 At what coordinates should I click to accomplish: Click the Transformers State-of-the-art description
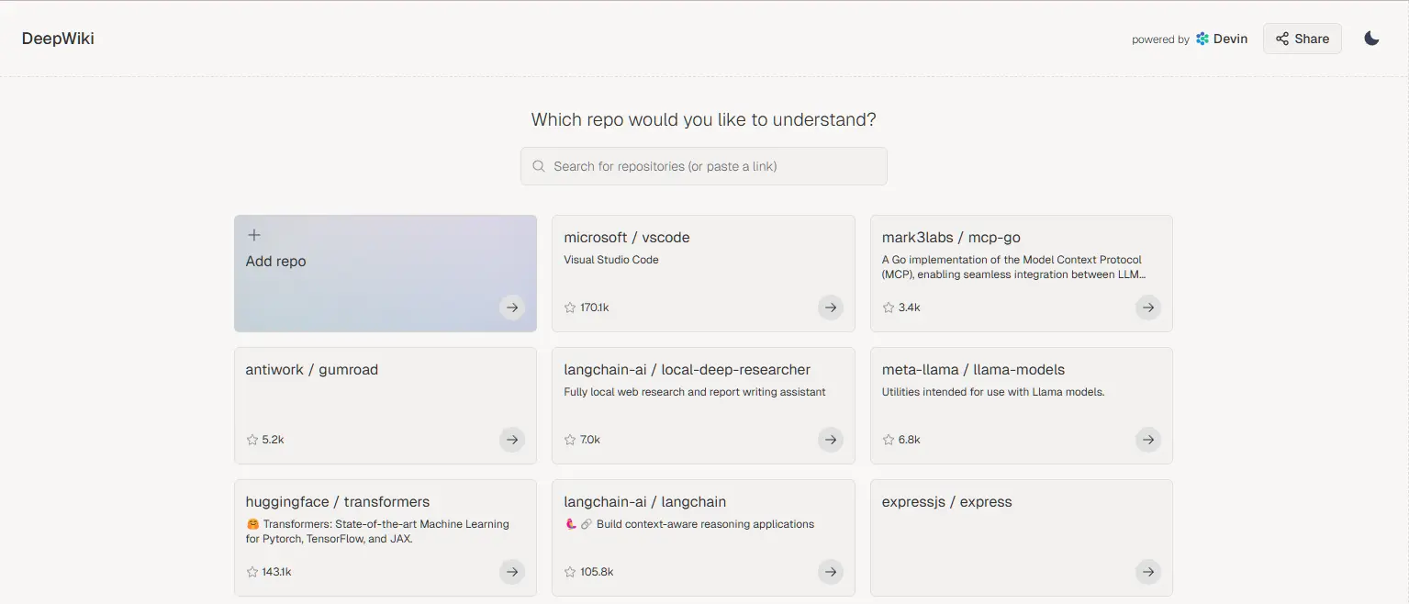coord(377,531)
